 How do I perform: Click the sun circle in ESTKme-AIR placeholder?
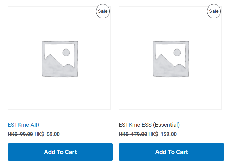tap(66, 52)
